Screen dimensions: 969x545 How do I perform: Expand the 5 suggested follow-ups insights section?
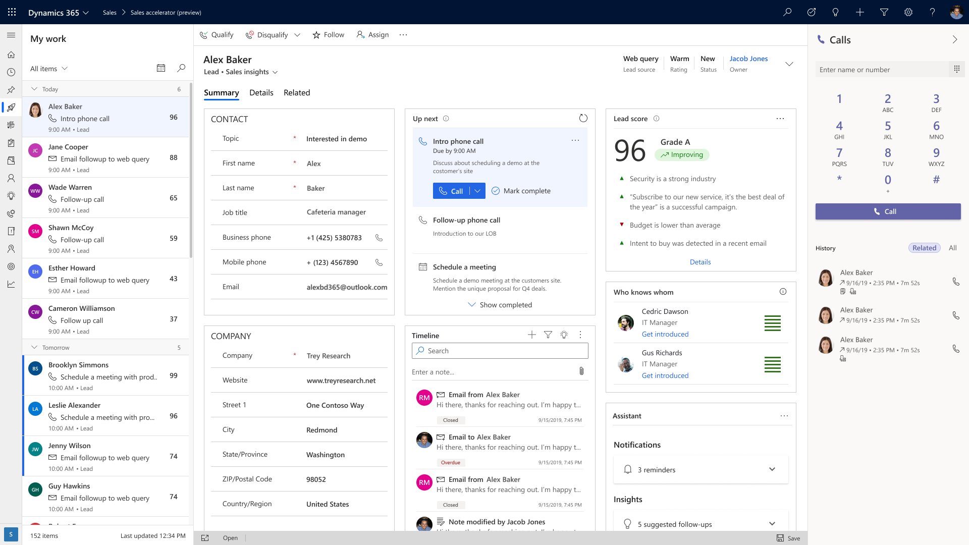point(771,524)
